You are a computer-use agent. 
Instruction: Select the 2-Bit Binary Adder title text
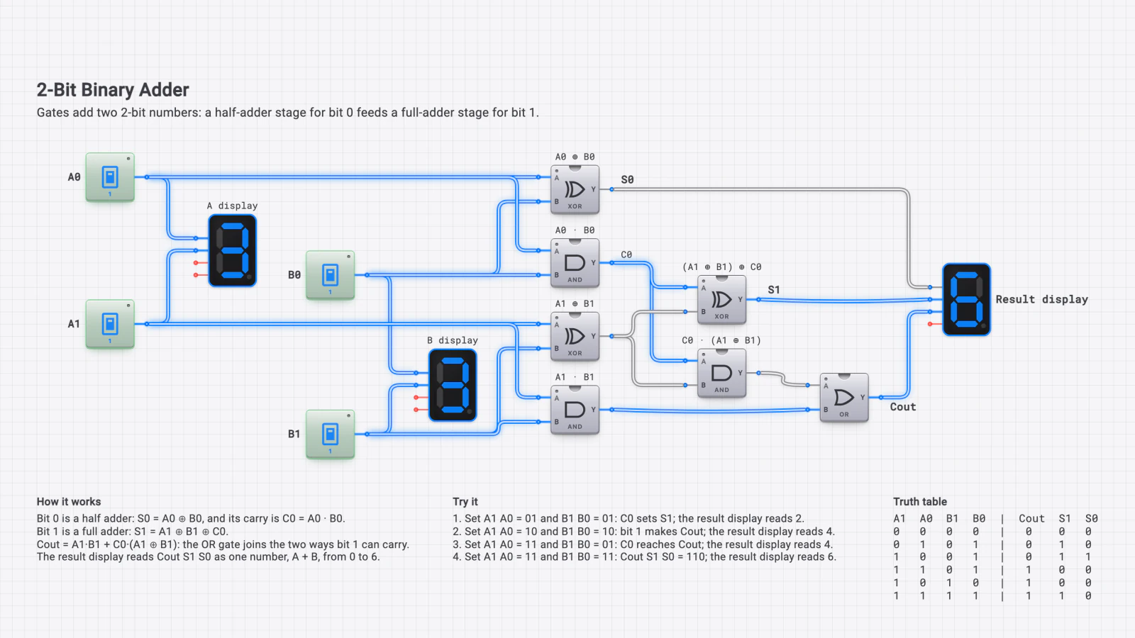point(113,90)
